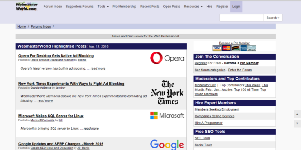
Task: Open the Moderator List link
Action: [205, 85]
